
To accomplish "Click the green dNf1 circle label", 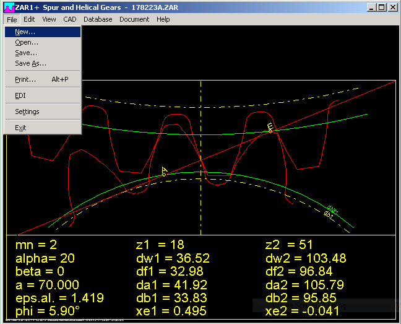I will pos(333,210).
